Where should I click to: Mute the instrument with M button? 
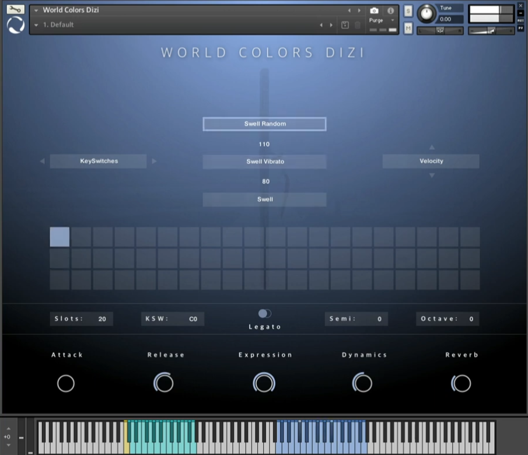coord(408,27)
